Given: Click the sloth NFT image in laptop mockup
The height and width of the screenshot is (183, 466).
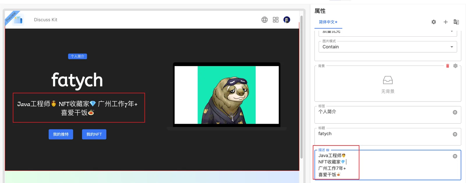Looking at the screenshot, I should click(227, 95).
